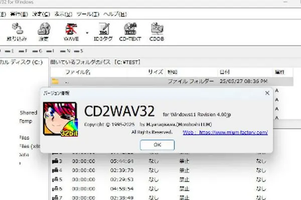Sort by the 属性 column header
The width and height of the screenshot is (301, 200).
click(279, 72)
